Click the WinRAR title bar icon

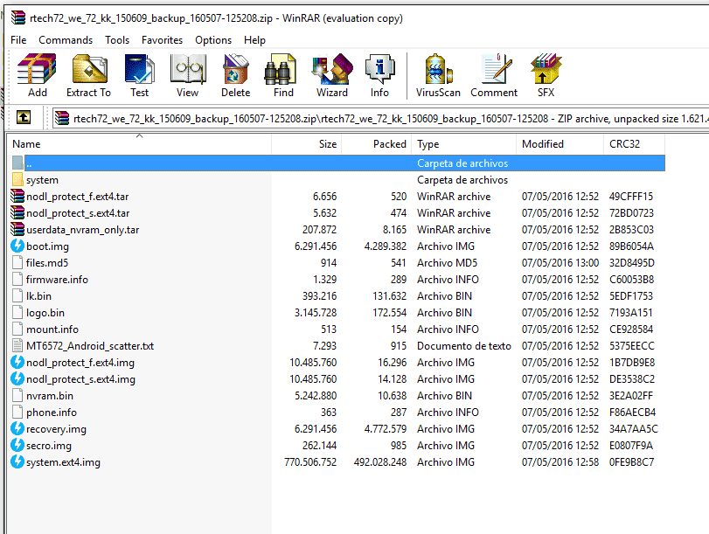coord(18,17)
